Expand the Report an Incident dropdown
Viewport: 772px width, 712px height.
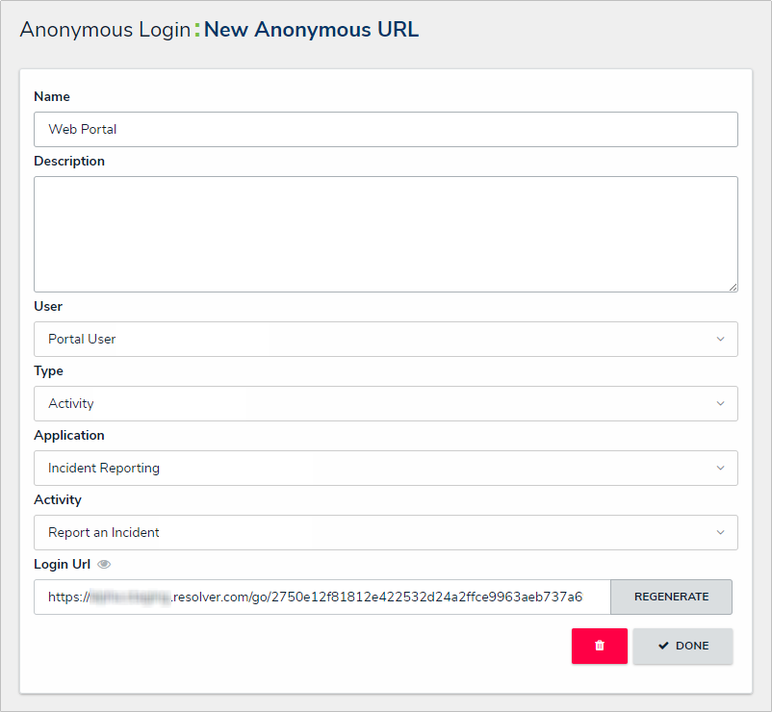point(385,532)
